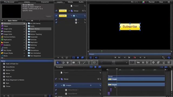Collapse image layer triangle in Layers

71,16
